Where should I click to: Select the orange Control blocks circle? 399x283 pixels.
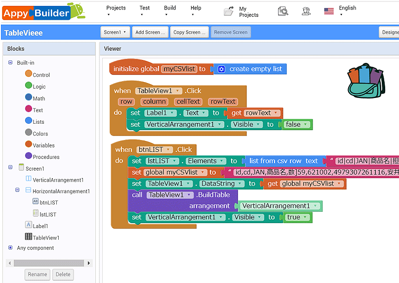[x=29, y=74]
